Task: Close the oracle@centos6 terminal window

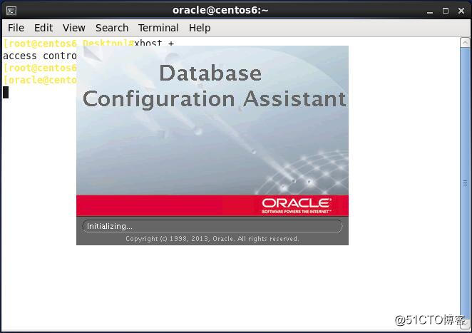Action: tap(461, 11)
